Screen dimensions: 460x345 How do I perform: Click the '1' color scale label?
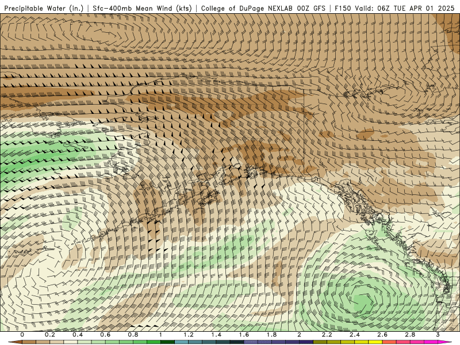click(x=160, y=335)
